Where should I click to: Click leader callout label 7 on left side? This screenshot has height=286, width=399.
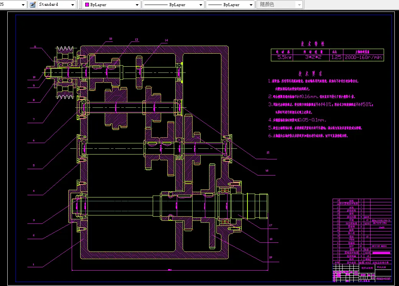[34, 119]
